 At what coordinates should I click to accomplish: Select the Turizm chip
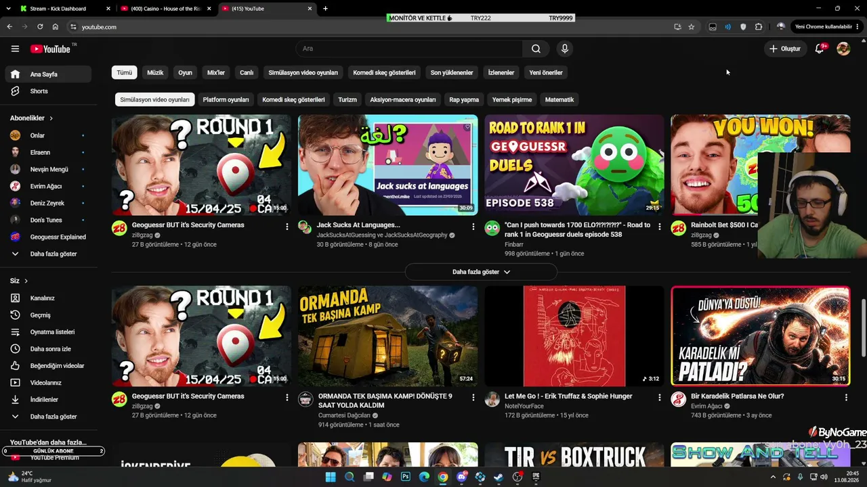(x=347, y=99)
